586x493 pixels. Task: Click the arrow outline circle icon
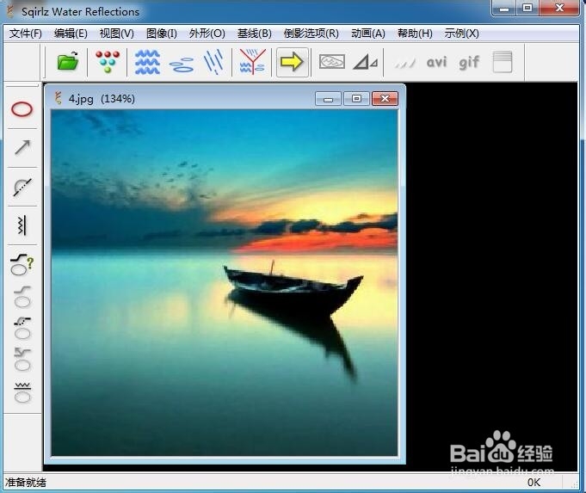[22, 359]
